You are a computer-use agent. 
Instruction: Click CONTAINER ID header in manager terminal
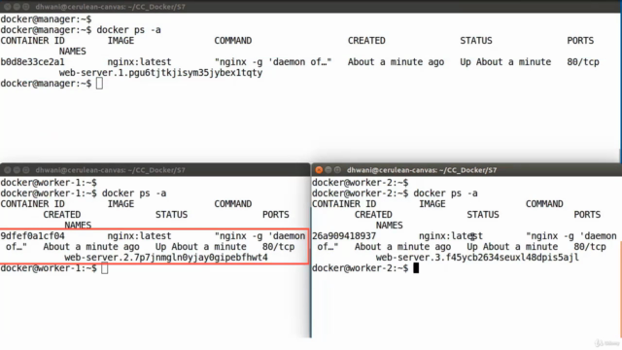click(x=32, y=41)
